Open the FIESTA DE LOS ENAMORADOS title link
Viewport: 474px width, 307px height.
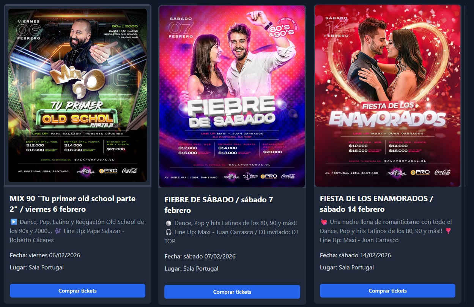(x=376, y=204)
